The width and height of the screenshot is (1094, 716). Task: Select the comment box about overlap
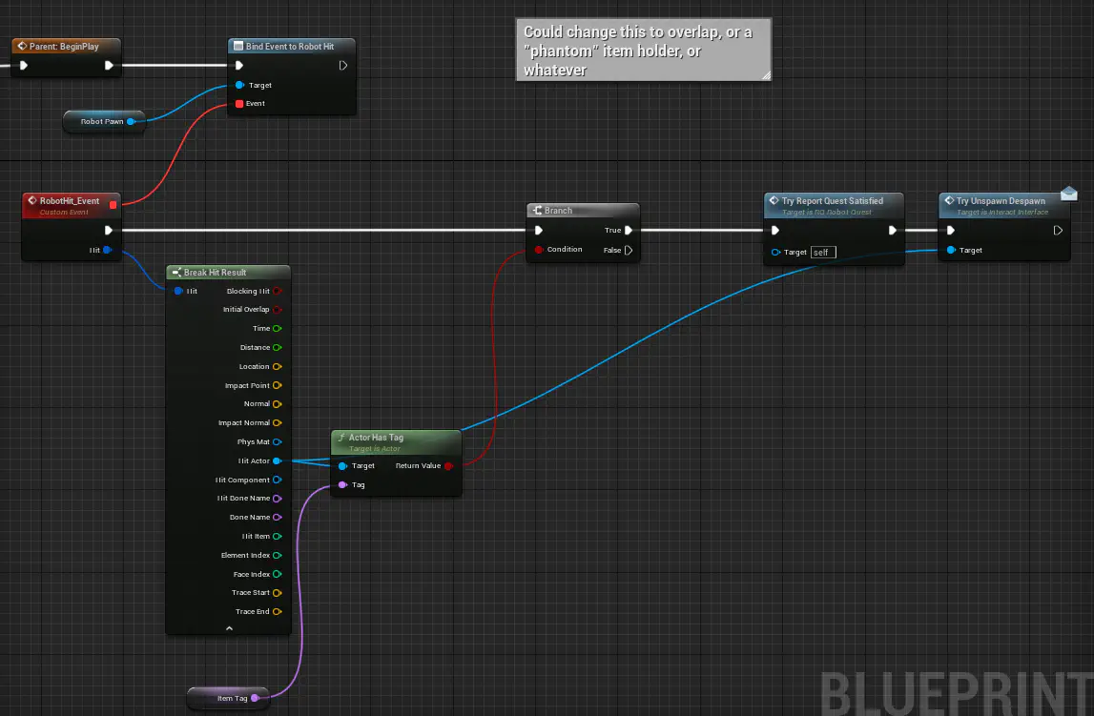[643, 50]
